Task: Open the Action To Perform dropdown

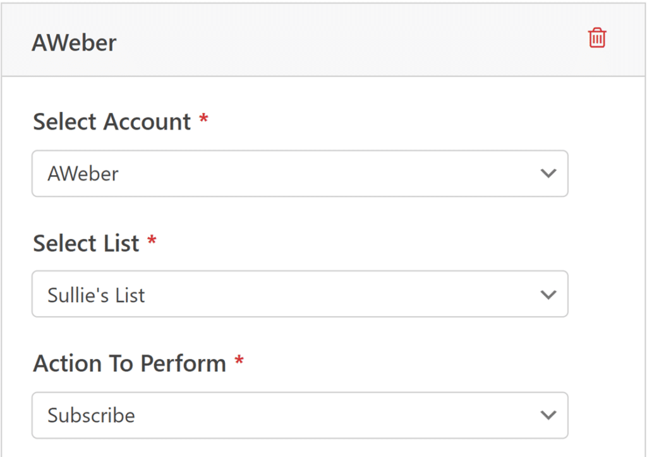Action: point(299,415)
